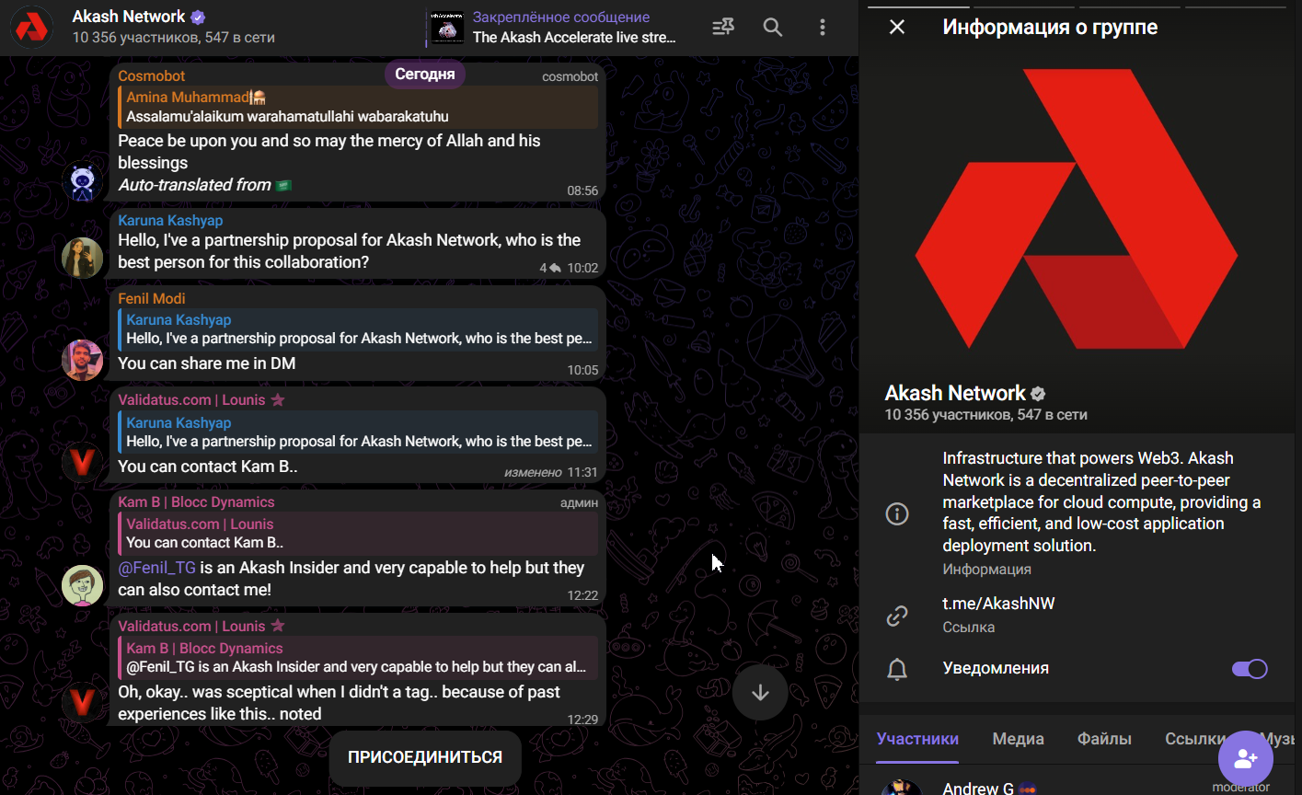This screenshot has height=795, width=1302.
Task: Open Kam B's cartoon avatar
Action: click(x=83, y=585)
